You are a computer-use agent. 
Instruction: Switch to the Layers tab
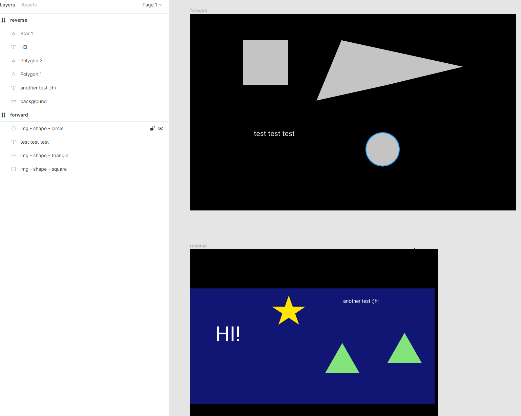8,5
